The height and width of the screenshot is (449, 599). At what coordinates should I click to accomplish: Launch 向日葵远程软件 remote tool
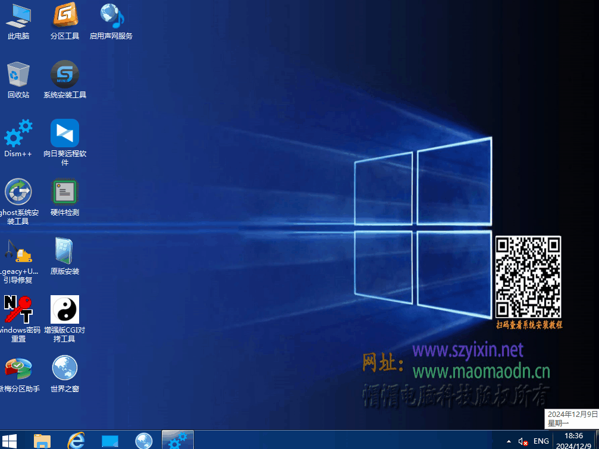[x=65, y=134]
